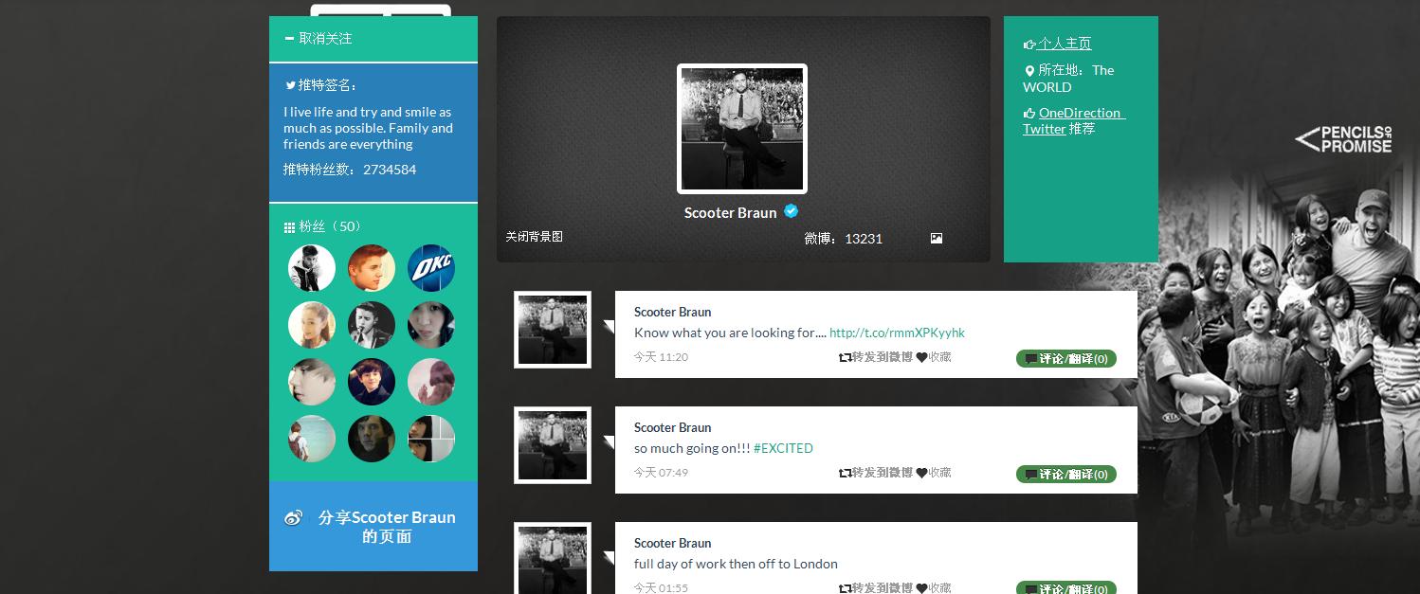Share Scooter Braun's page via 分享 button
1420x594 pixels.
[x=373, y=527]
